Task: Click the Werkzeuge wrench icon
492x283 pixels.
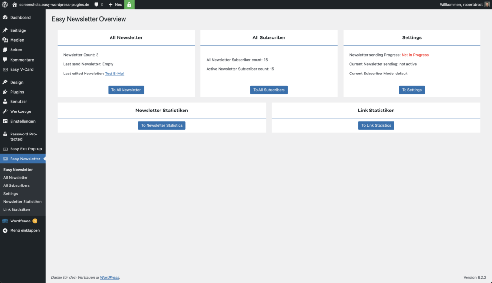Action: click(x=5, y=111)
